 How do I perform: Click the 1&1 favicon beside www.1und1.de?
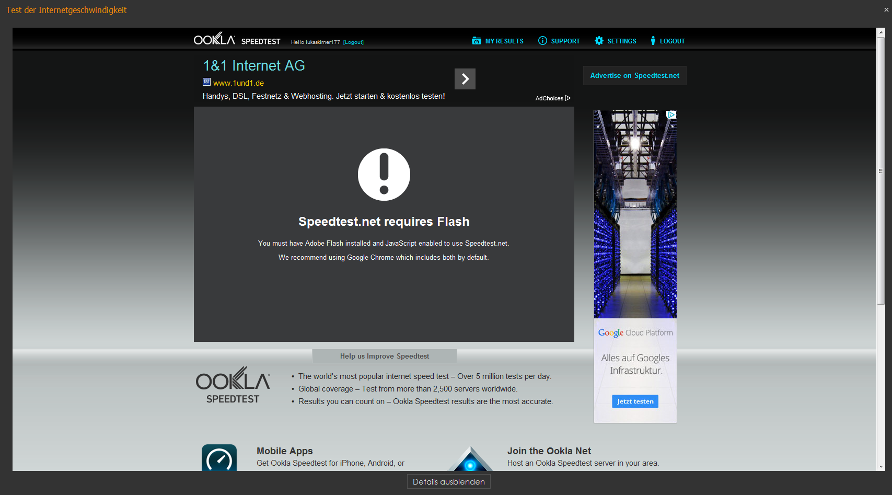[206, 82]
